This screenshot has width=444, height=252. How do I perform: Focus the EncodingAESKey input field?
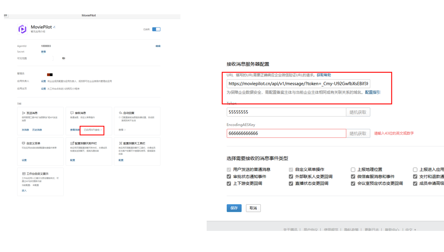(x=286, y=133)
